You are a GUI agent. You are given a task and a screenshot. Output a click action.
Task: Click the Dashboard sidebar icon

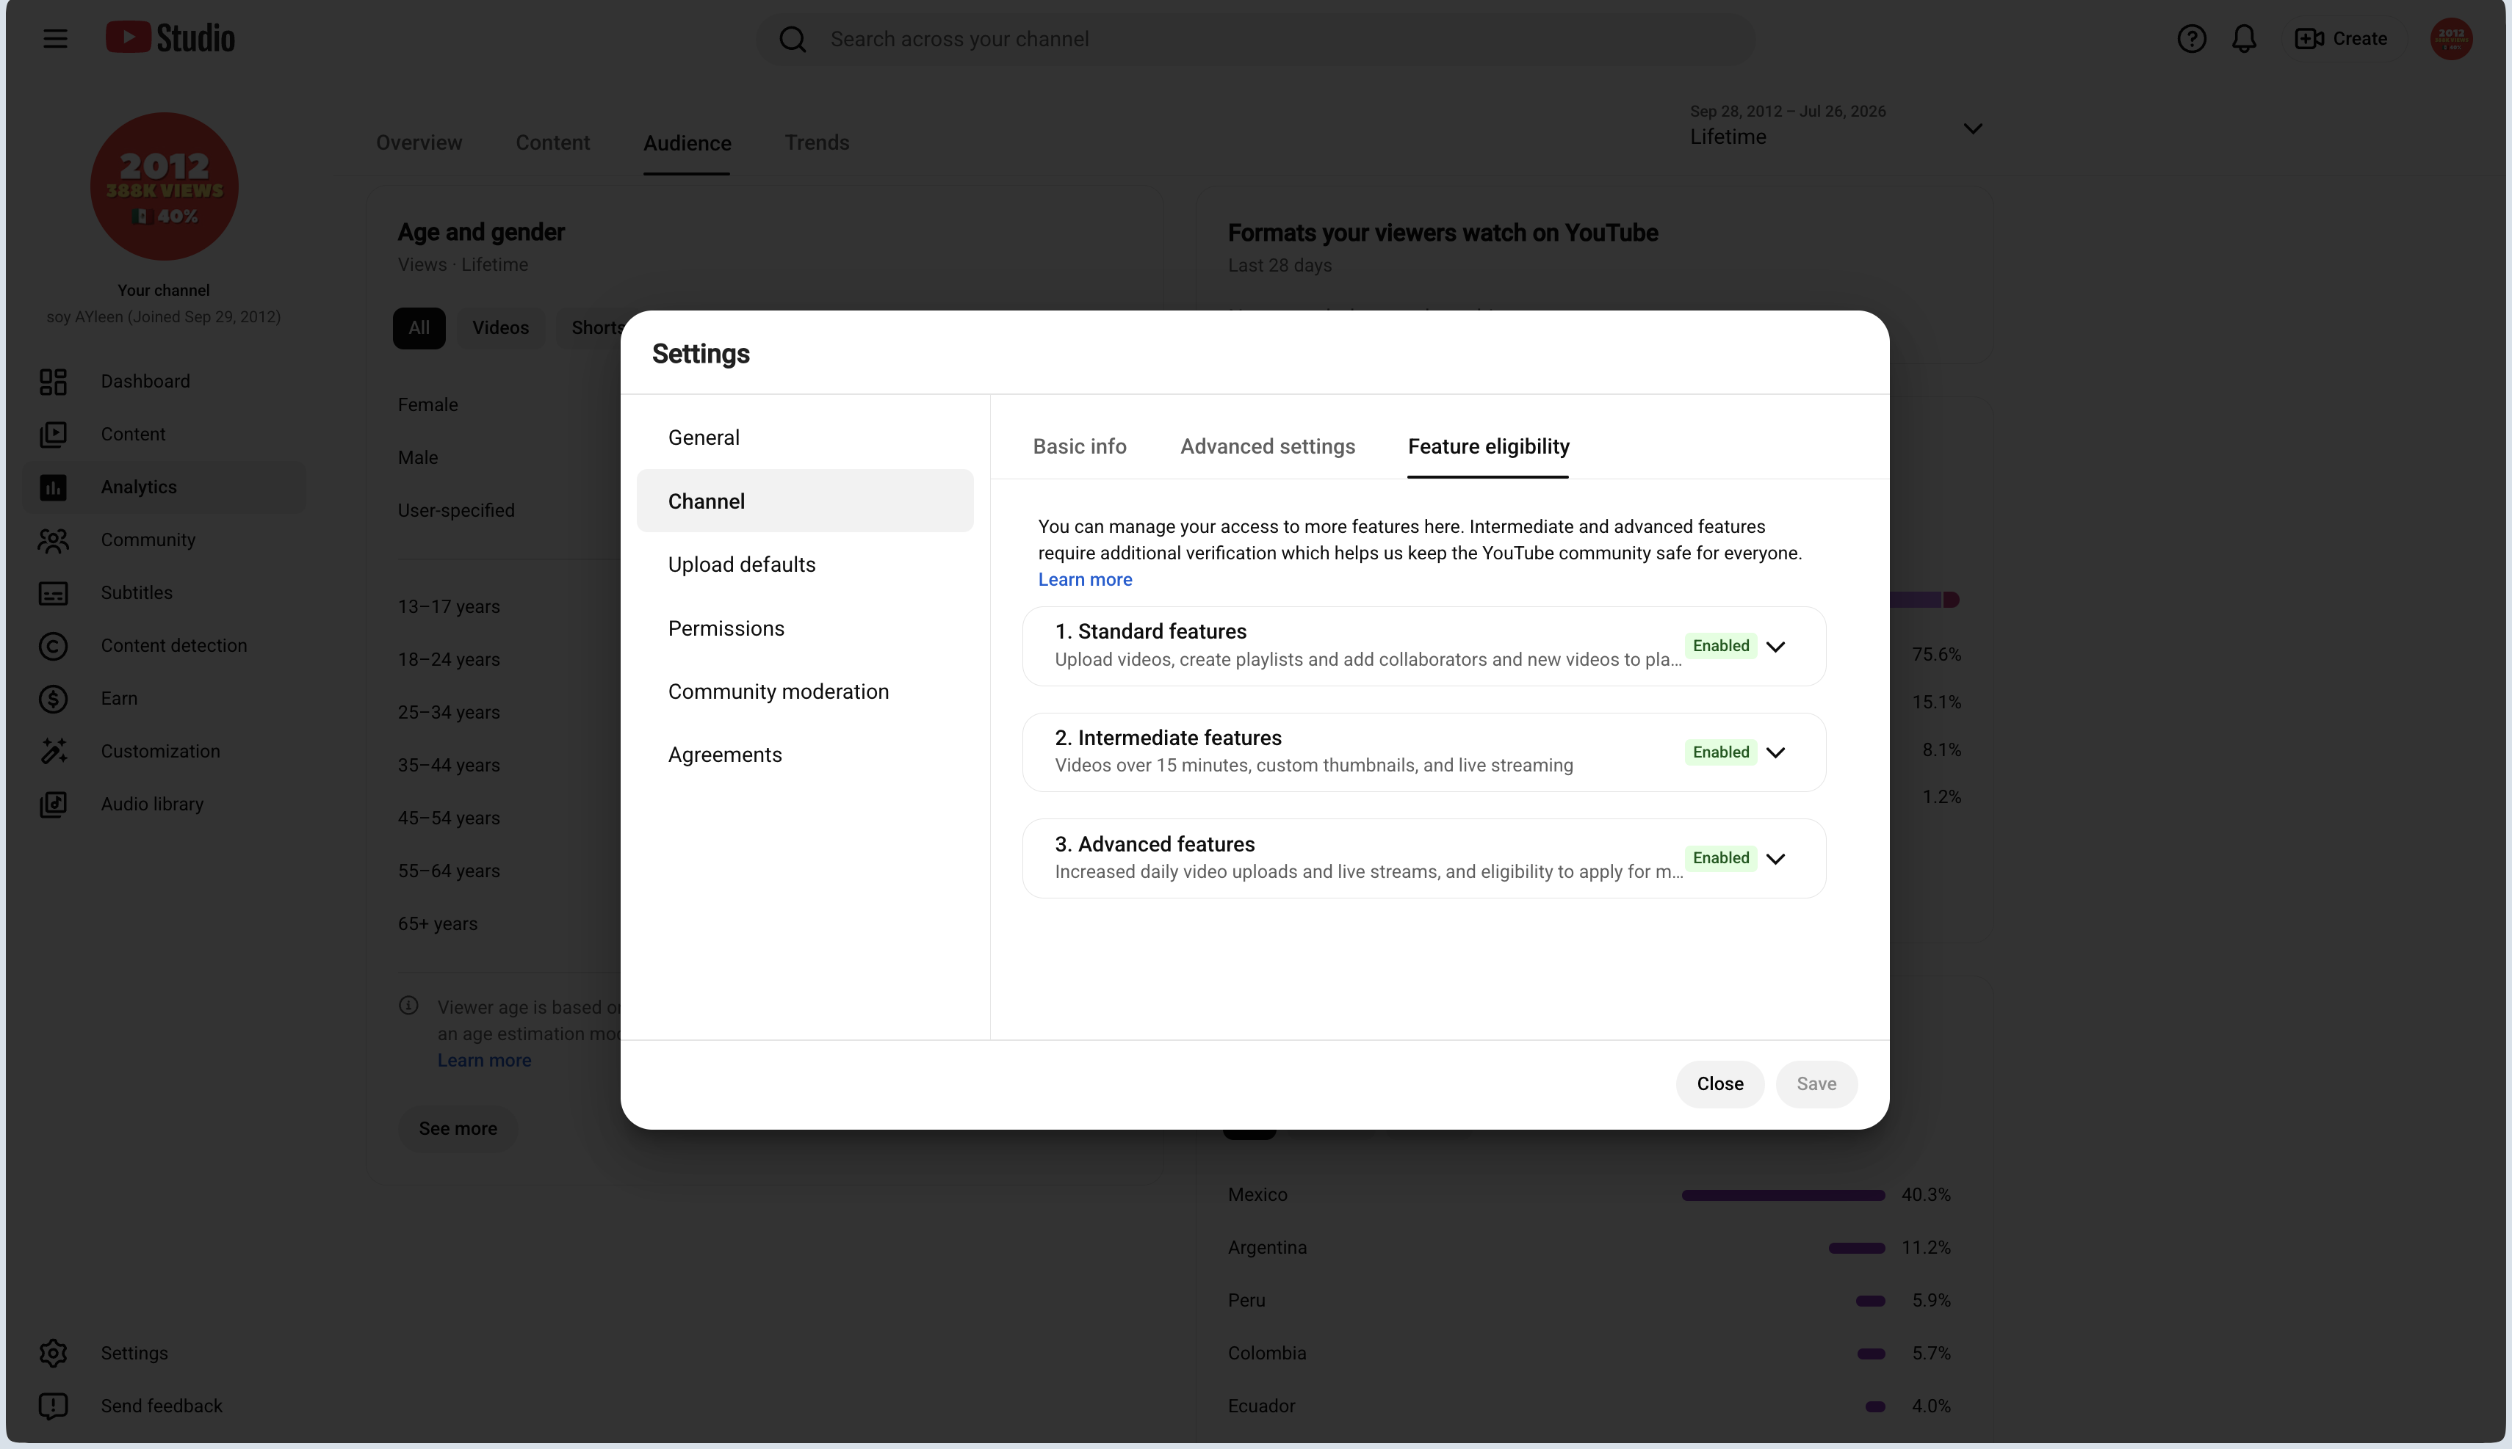tap(54, 381)
